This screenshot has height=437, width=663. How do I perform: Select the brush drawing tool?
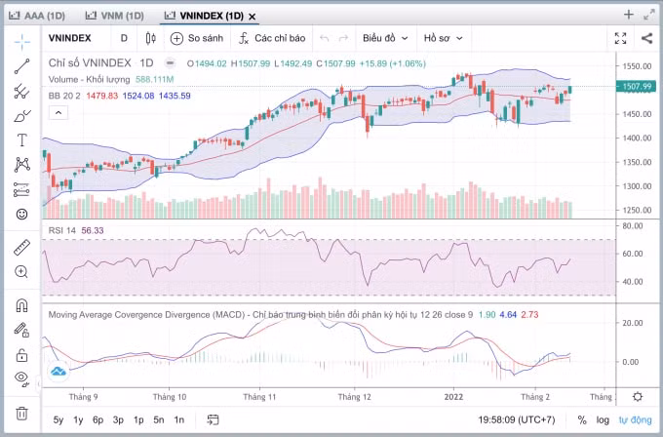(x=22, y=116)
